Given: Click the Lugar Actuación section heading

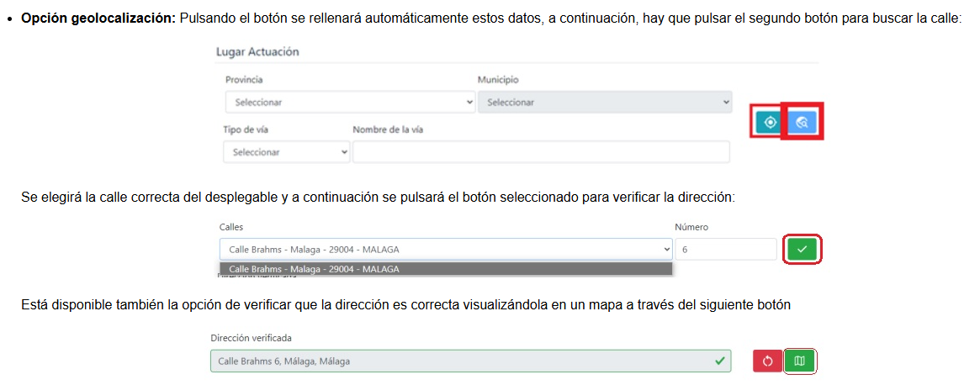Looking at the screenshot, I should click(257, 52).
